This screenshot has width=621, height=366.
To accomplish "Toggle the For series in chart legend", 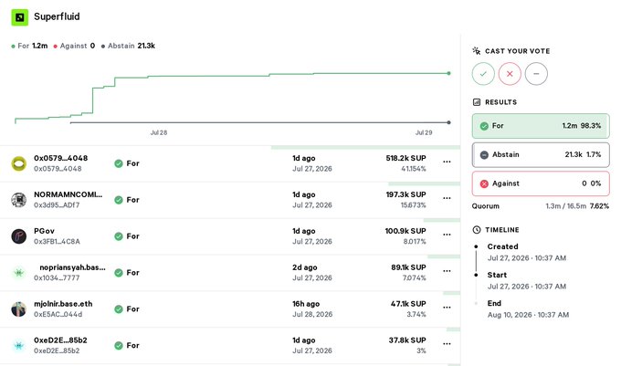I will (x=30, y=46).
